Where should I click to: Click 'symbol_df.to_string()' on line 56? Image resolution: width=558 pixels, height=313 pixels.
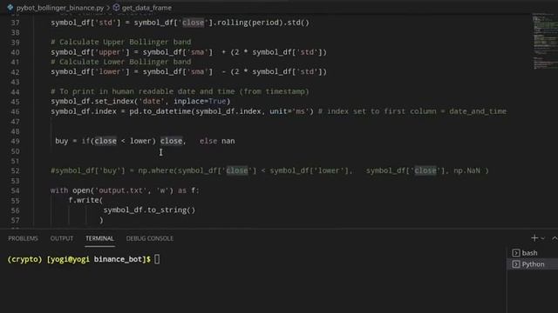pos(149,210)
